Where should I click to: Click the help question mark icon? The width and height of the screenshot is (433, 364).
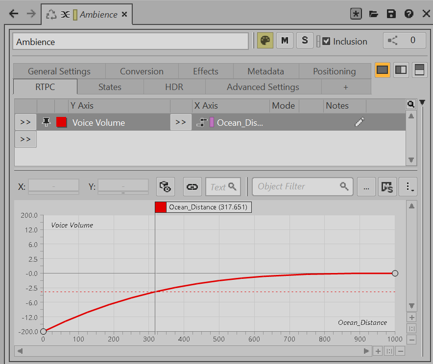pyautogui.click(x=409, y=14)
